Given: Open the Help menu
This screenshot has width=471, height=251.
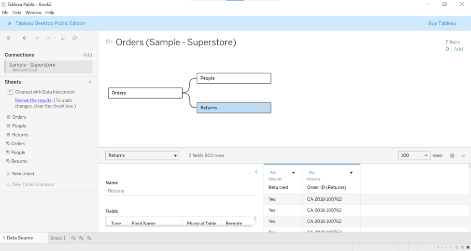Looking at the screenshot, I should point(50,13).
